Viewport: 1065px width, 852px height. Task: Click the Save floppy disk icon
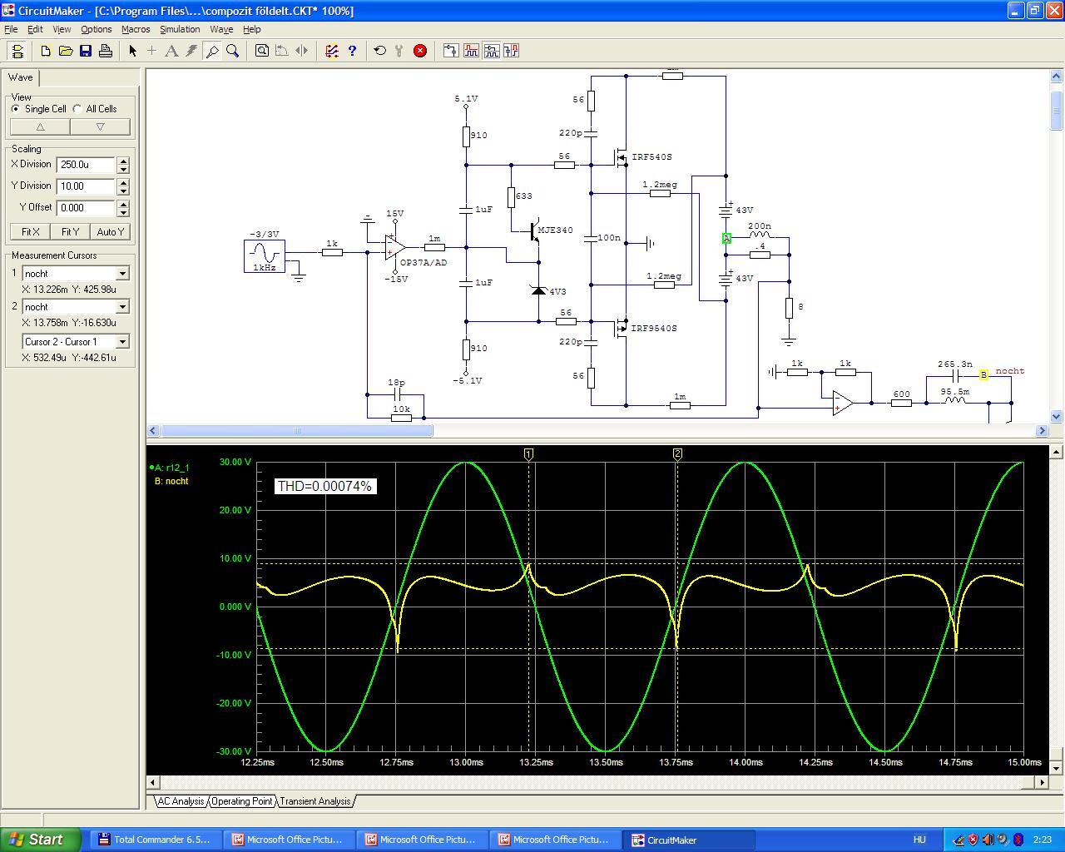86,51
